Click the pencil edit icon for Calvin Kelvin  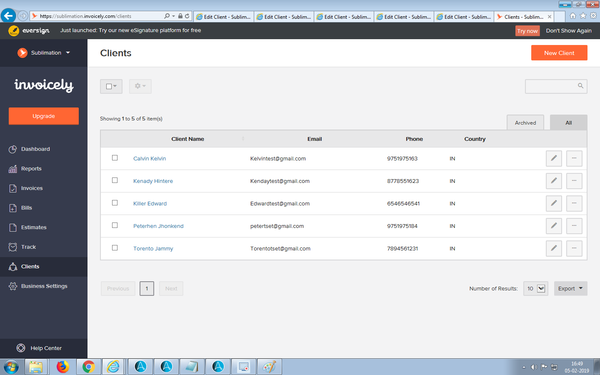(x=554, y=158)
